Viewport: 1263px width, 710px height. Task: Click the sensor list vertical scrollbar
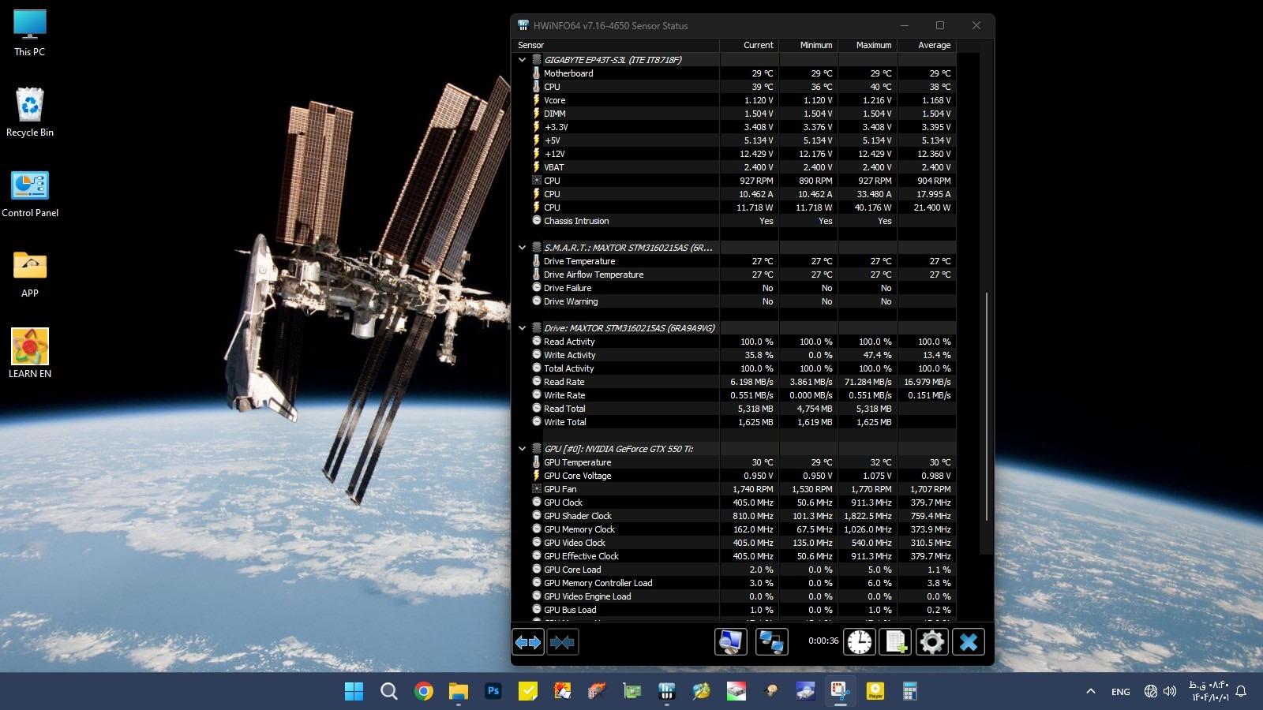click(986, 406)
